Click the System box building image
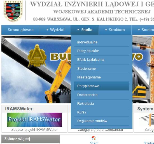The image size is (154, 144). (147, 120)
